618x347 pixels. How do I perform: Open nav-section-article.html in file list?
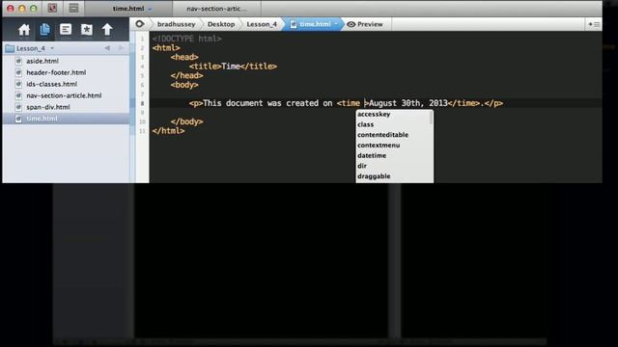(x=64, y=95)
